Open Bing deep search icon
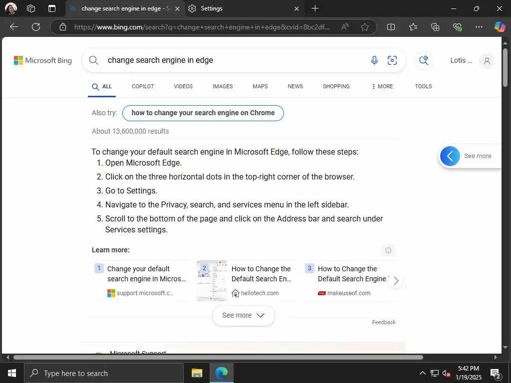Viewport: 511px width, 383px height. [424, 60]
